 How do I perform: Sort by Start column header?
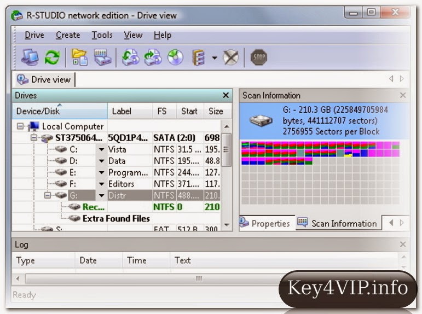coord(190,111)
